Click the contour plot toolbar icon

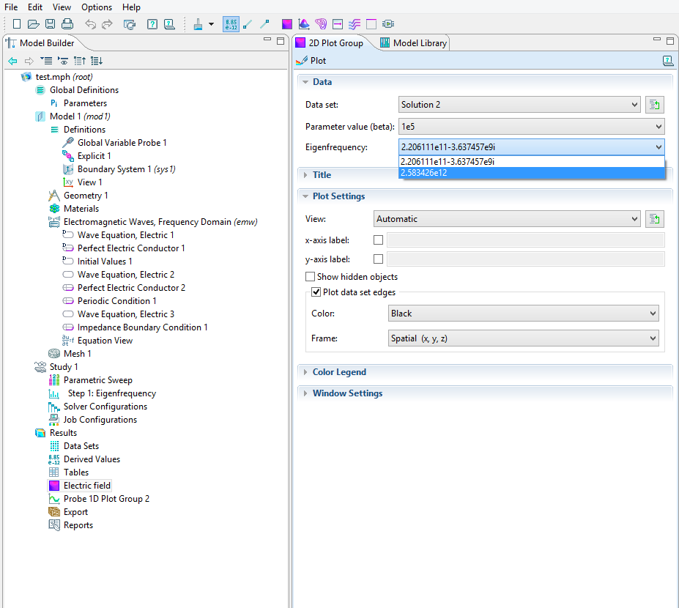(321, 24)
